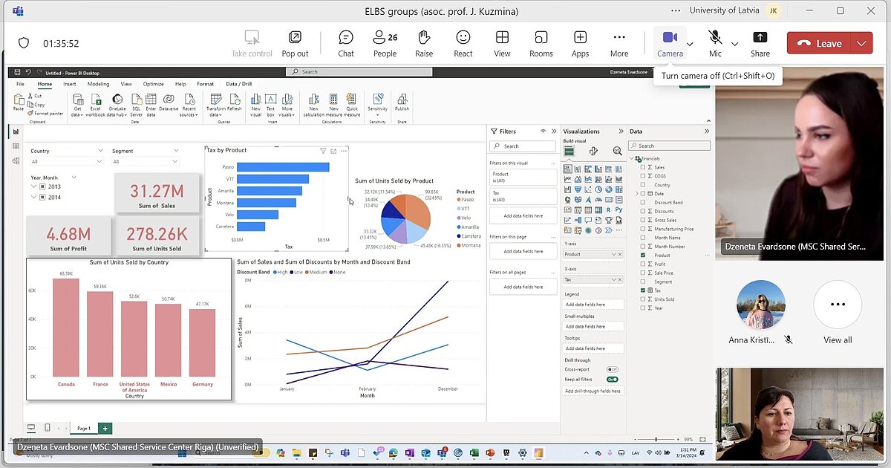
Task: Collapse the Data pane chevrons
Action: (707, 131)
